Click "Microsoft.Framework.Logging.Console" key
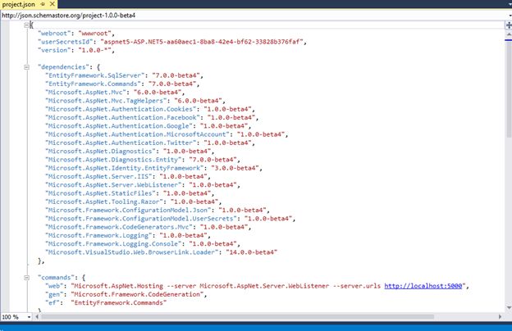 [x=113, y=244]
